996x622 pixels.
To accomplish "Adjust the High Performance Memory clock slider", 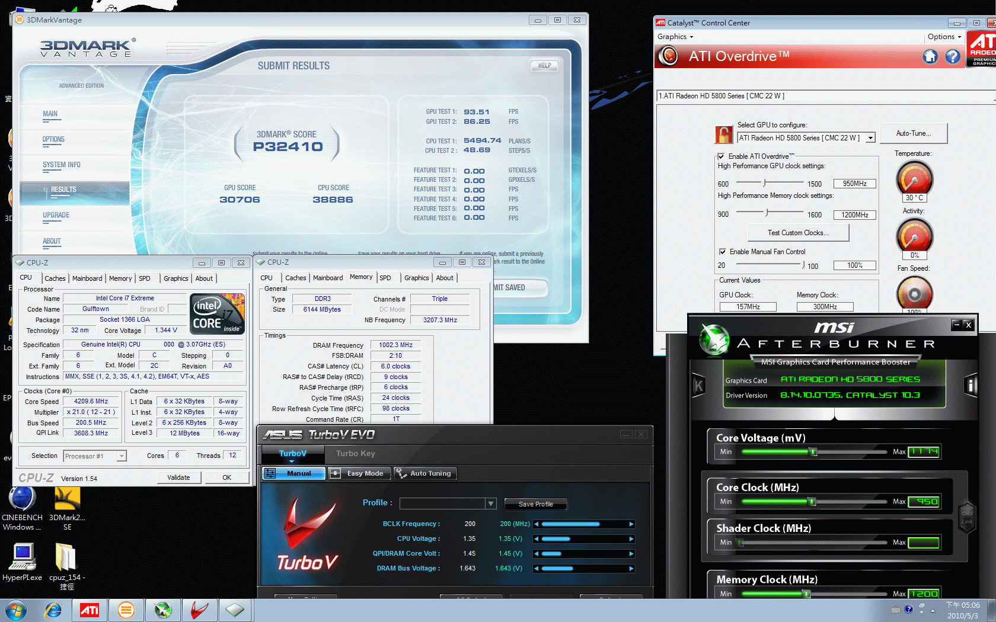I will point(767,212).
